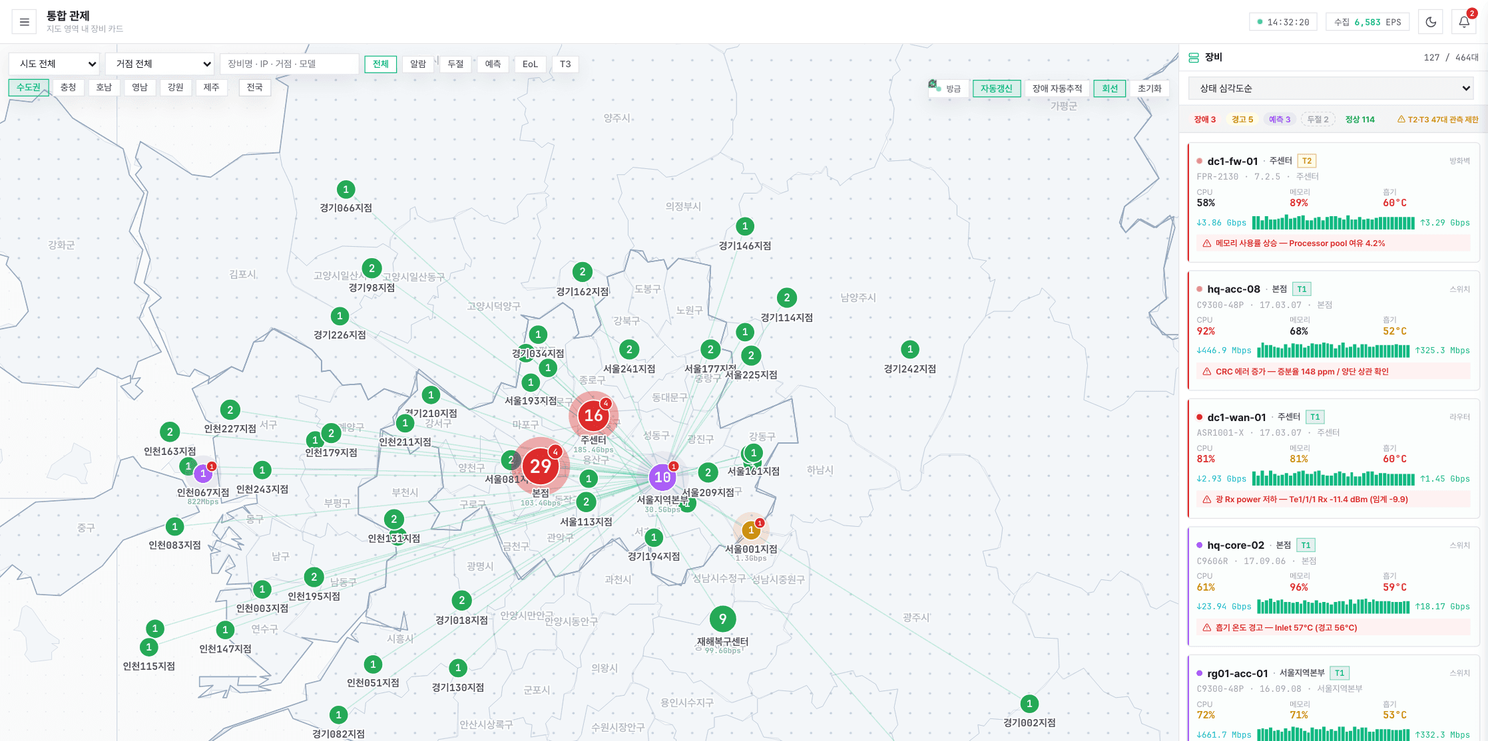1488x741 pixels.
Task: Focus the 장비명·IP·거점·모델 search field
Action: (290, 64)
